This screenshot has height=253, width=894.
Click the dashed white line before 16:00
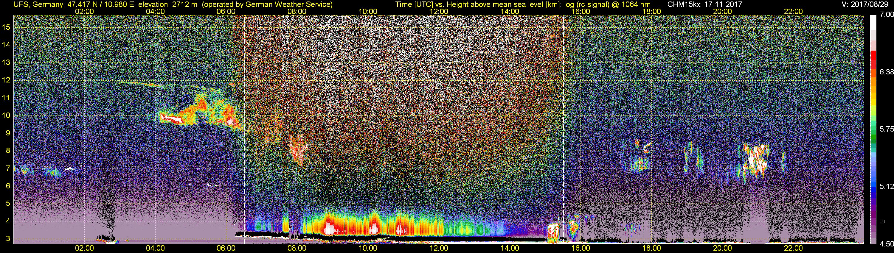tap(563, 129)
